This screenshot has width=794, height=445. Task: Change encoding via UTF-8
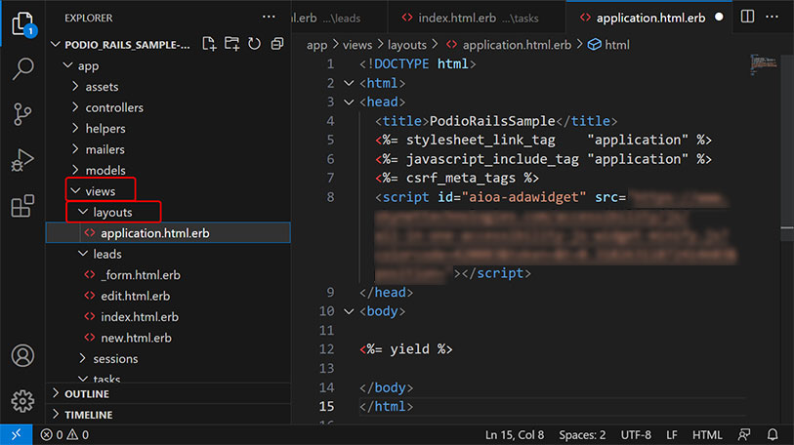[x=636, y=435]
